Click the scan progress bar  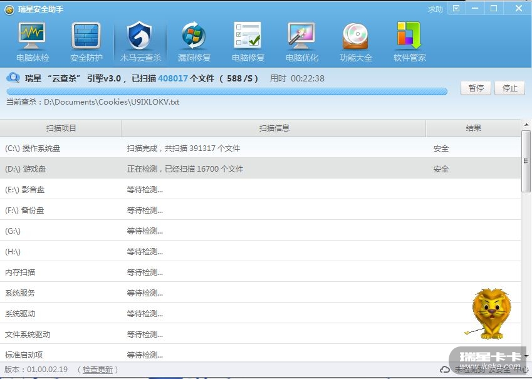coord(227,91)
